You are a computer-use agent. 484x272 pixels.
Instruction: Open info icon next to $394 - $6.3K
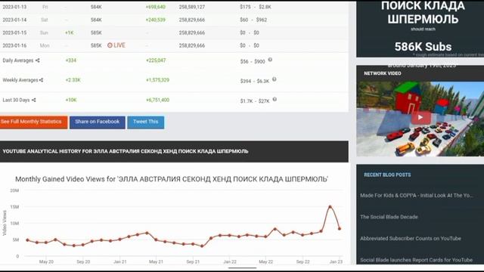click(274, 79)
